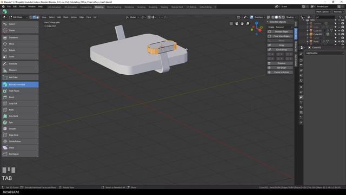The height and width of the screenshot is (195, 346).
Task: Select the Add Cube tool
Action: click(20, 77)
